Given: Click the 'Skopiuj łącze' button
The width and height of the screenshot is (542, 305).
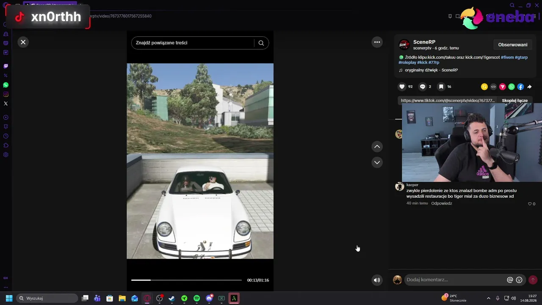Looking at the screenshot, I should 514,101.
